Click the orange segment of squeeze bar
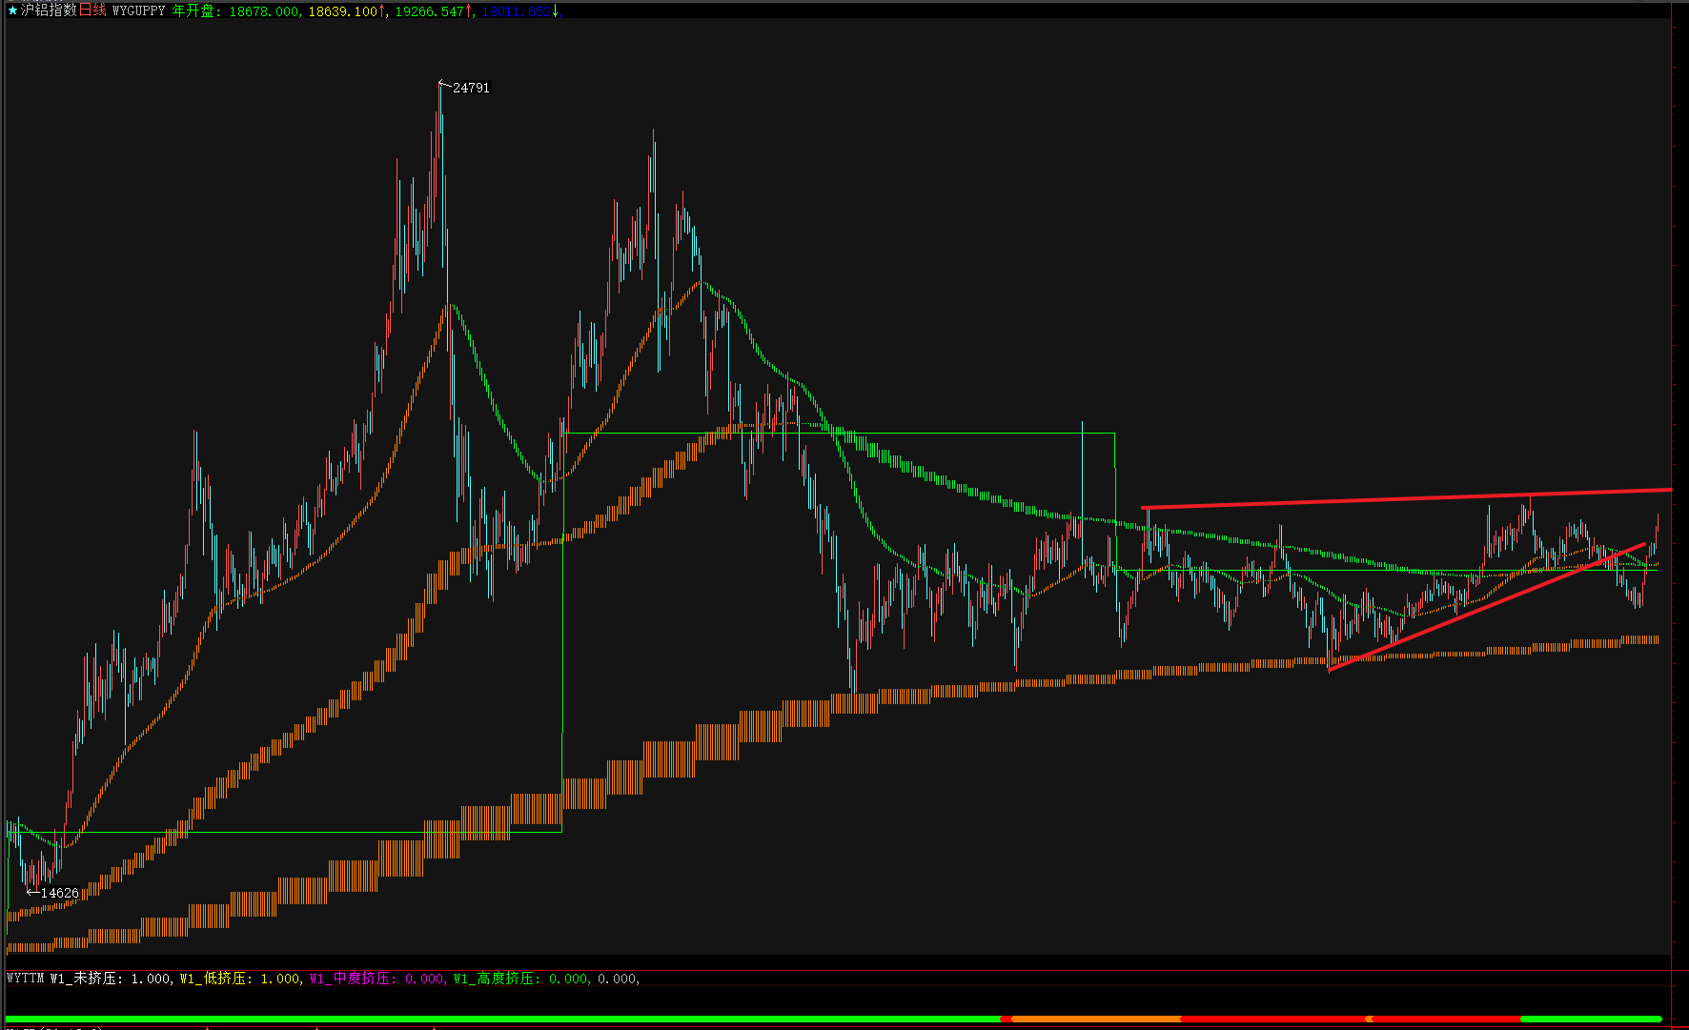1689x1030 pixels. point(1094,1019)
